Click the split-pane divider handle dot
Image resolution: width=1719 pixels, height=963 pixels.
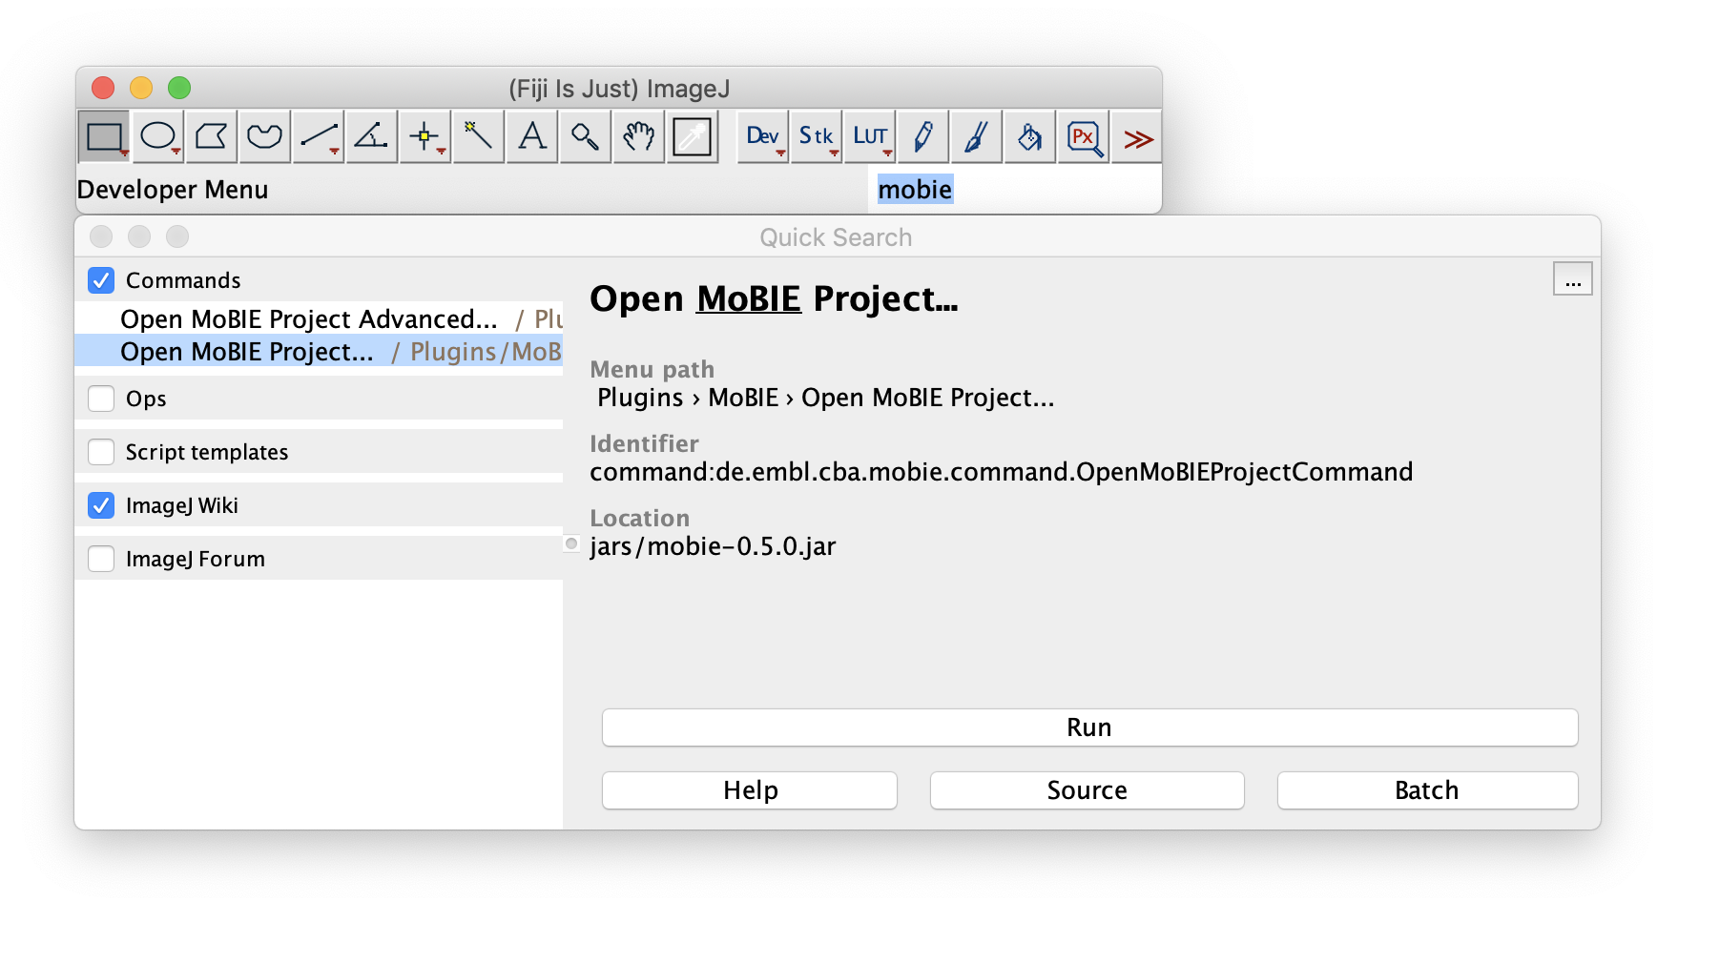point(571,543)
